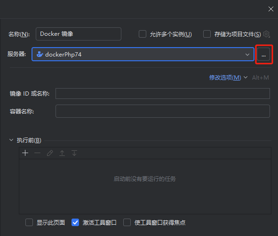This screenshot has height=236, width=278.
Task: Click the add task plus icon
Action: [25, 153]
